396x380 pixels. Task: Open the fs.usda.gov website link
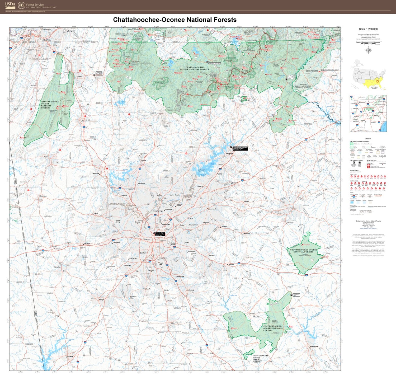(x=368, y=228)
